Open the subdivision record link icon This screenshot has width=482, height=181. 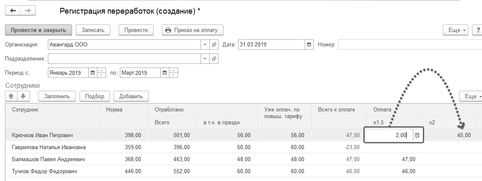[214, 58]
